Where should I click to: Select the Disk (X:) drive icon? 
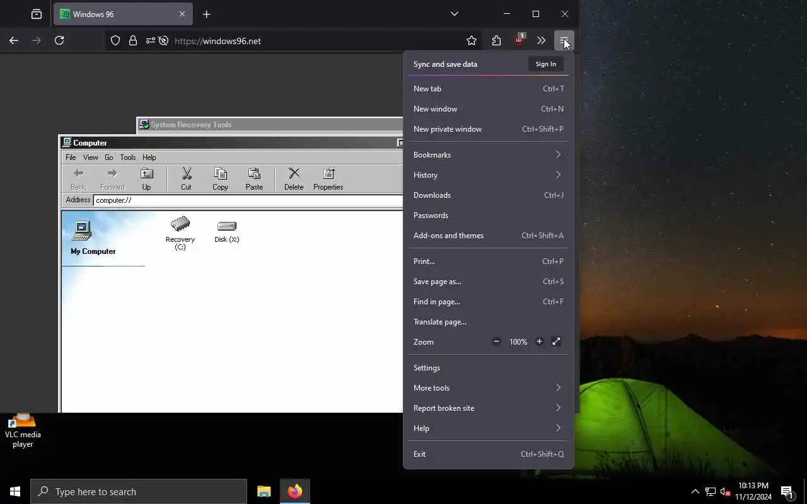[226, 230]
